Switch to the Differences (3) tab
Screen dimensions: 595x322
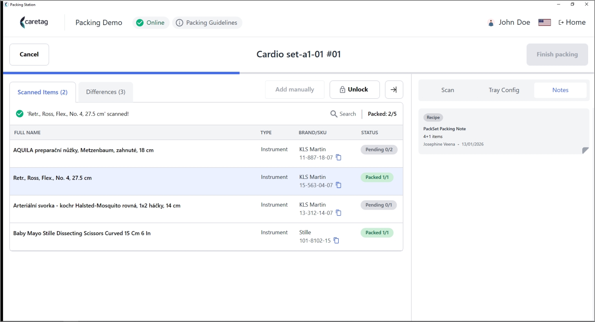(105, 92)
